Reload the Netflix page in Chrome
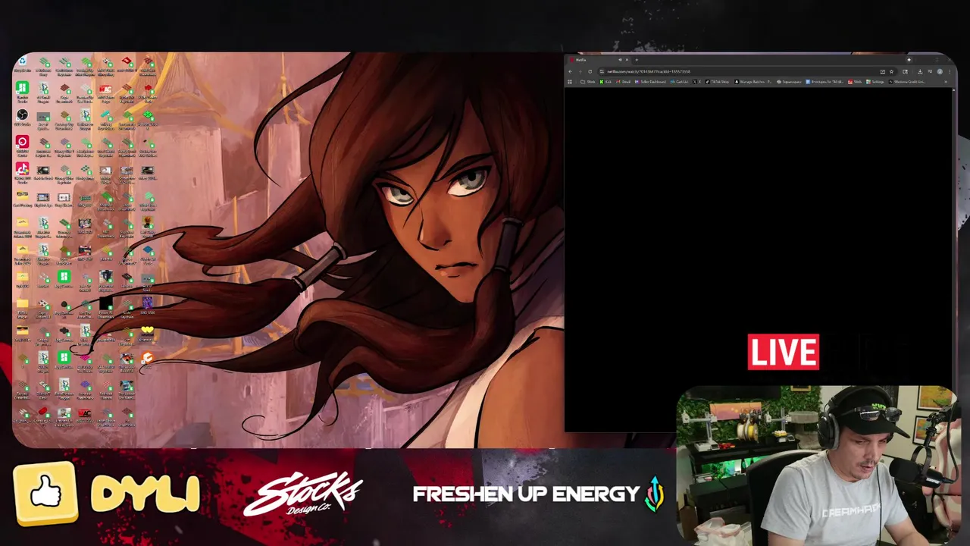Viewport: 970px width, 546px height. pos(590,71)
